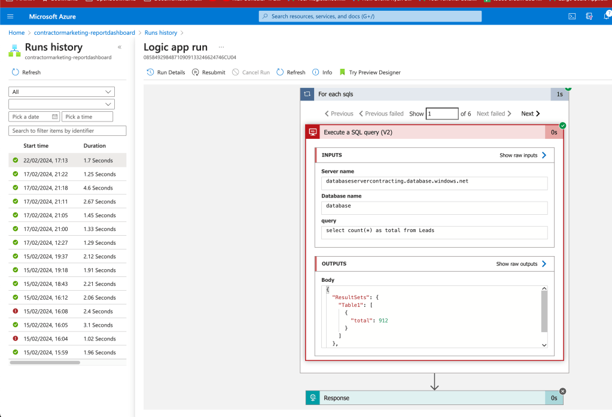Select the 15/02/2024, 15:59 run row

67,352
